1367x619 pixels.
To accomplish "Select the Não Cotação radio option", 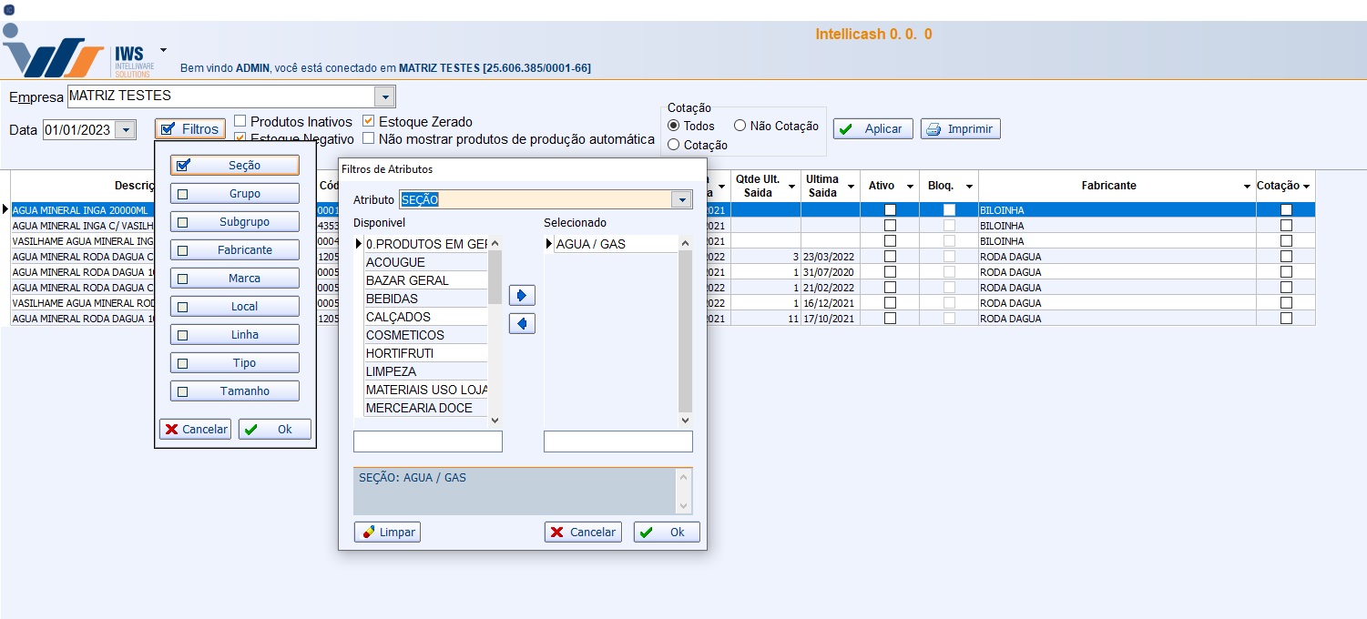I will point(740,126).
